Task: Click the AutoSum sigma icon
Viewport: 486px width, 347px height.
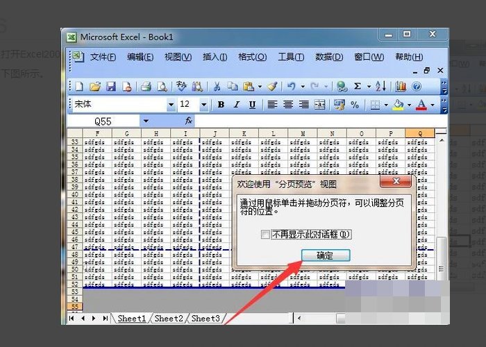Action: [x=358, y=86]
